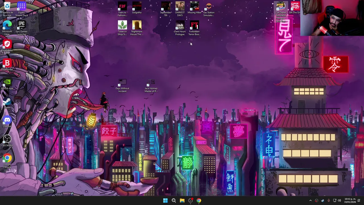The height and width of the screenshot is (205, 364).
Task: Select the Bitdefender desktop shortcut
Action: tap(7, 65)
